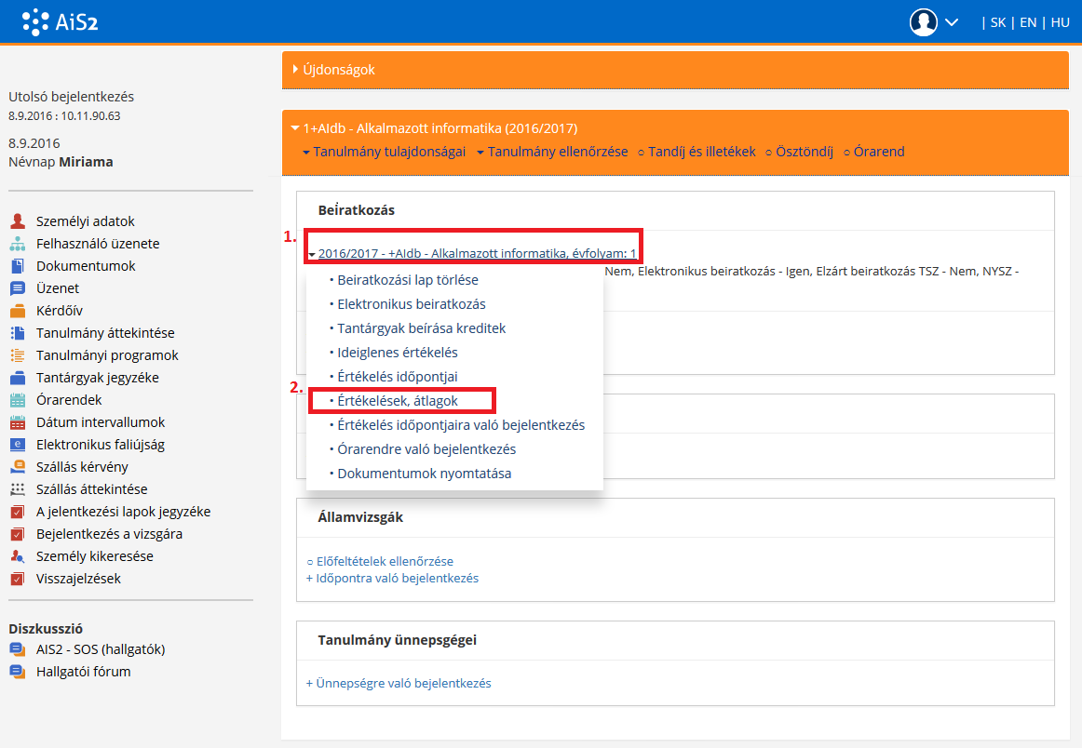The image size is (1082, 748).
Task: Click Előfeltételek ellenőrzése link
Action: 384,561
